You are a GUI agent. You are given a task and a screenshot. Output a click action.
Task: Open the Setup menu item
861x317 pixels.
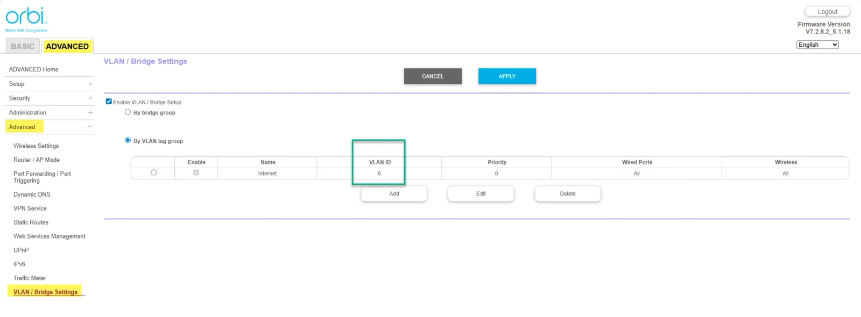click(x=17, y=84)
